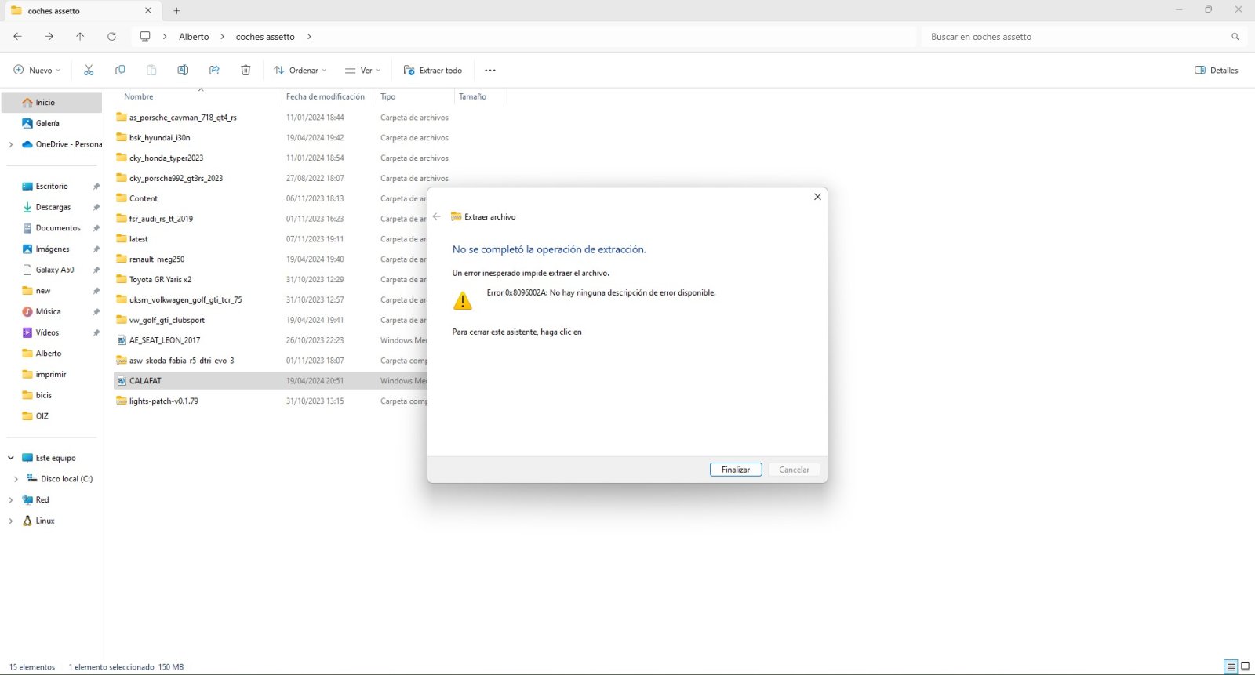Click the chevron after coches assetto breadcrumb
This screenshot has width=1255, height=675.
[x=309, y=37]
